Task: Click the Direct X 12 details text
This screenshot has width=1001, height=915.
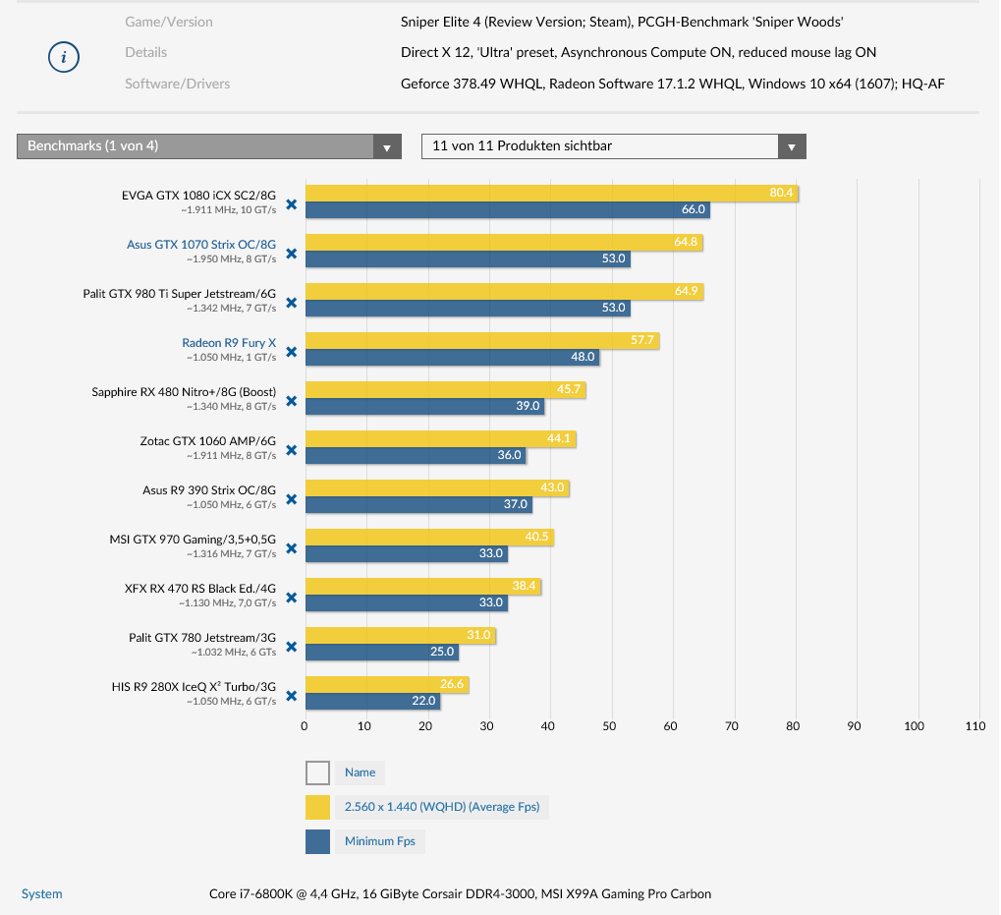Action: pyautogui.click(x=639, y=52)
